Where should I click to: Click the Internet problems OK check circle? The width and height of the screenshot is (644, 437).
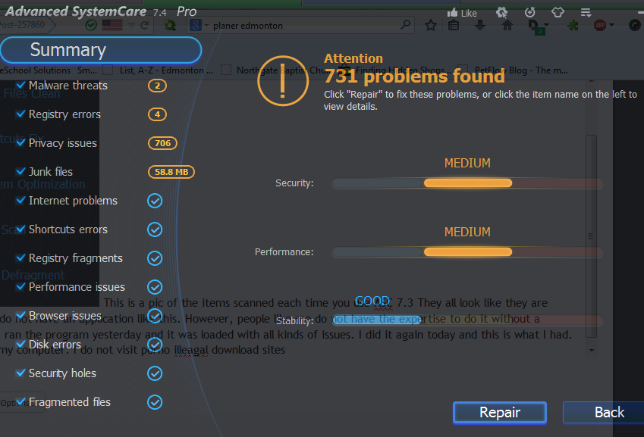[x=155, y=201]
